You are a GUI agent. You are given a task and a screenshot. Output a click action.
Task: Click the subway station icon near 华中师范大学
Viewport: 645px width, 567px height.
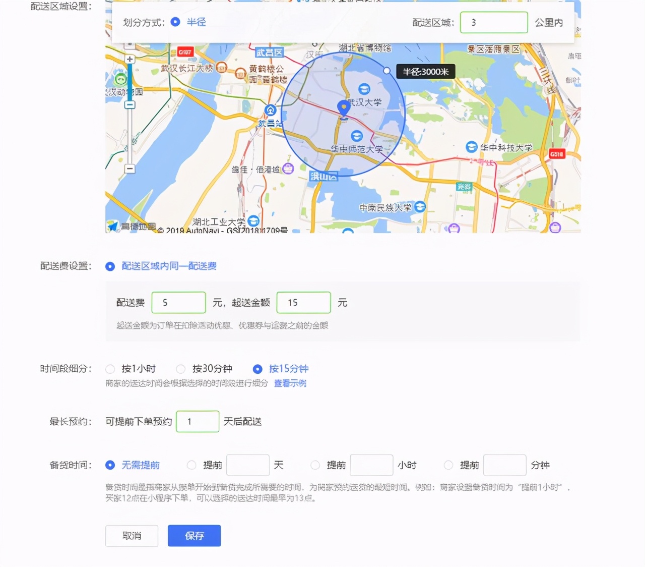[x=356, y=135]
